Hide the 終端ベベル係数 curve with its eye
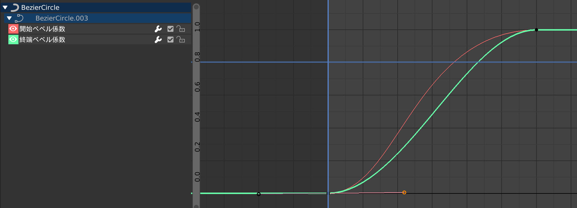 coord(13,39)
